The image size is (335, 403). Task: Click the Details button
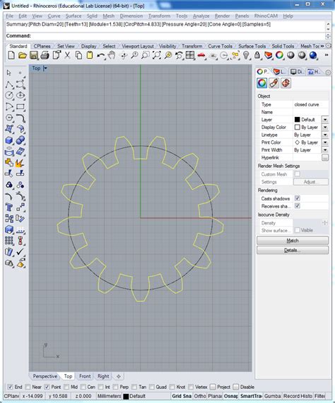point(293,250)
